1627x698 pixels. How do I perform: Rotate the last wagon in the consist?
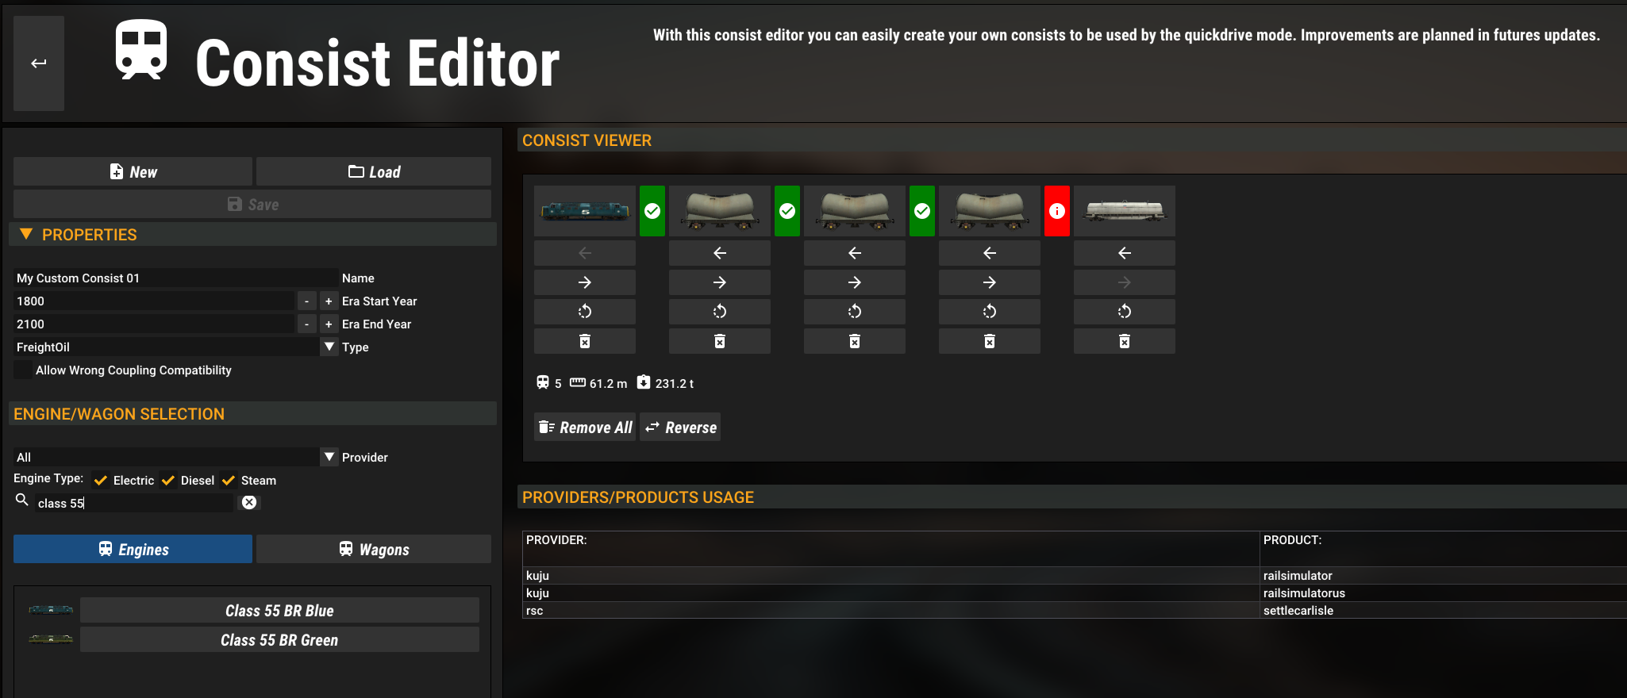tap(1124, 312)
